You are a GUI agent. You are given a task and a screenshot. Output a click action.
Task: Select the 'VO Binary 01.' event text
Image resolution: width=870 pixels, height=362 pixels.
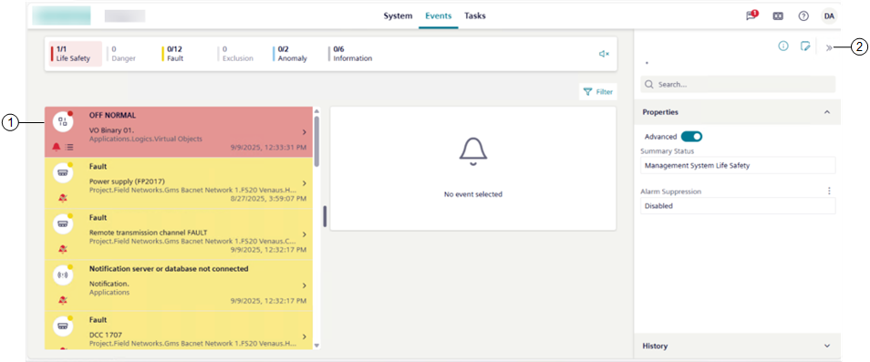111,130
